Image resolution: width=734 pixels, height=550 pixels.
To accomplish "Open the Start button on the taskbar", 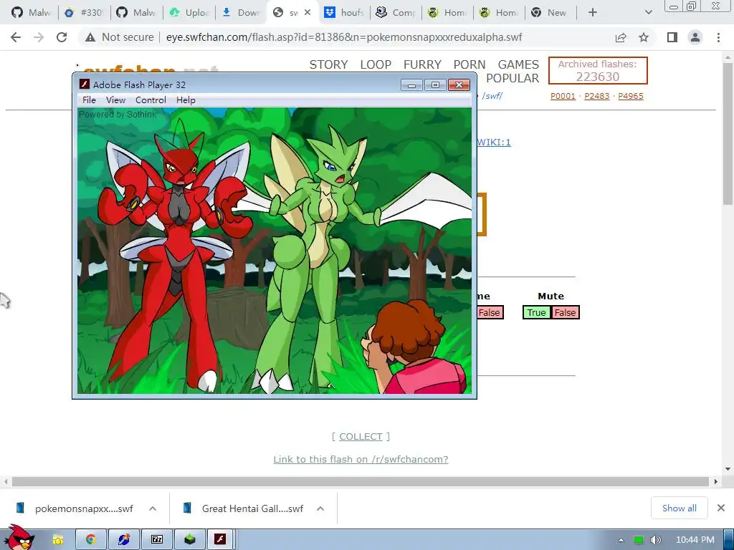I will click(18, 538).
